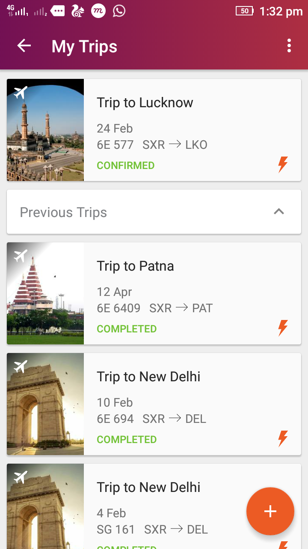Screen dimensions: 308x549
Task: Tap WhatsApp notification icon in status bar
Action: [x=119, y=11]
